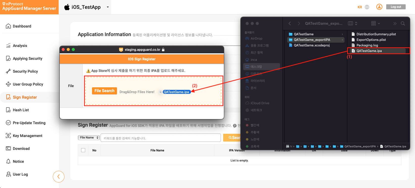Go to Key Management menu item
The image size is (415, 188).
pyautogui.click(x=28, y=136)
